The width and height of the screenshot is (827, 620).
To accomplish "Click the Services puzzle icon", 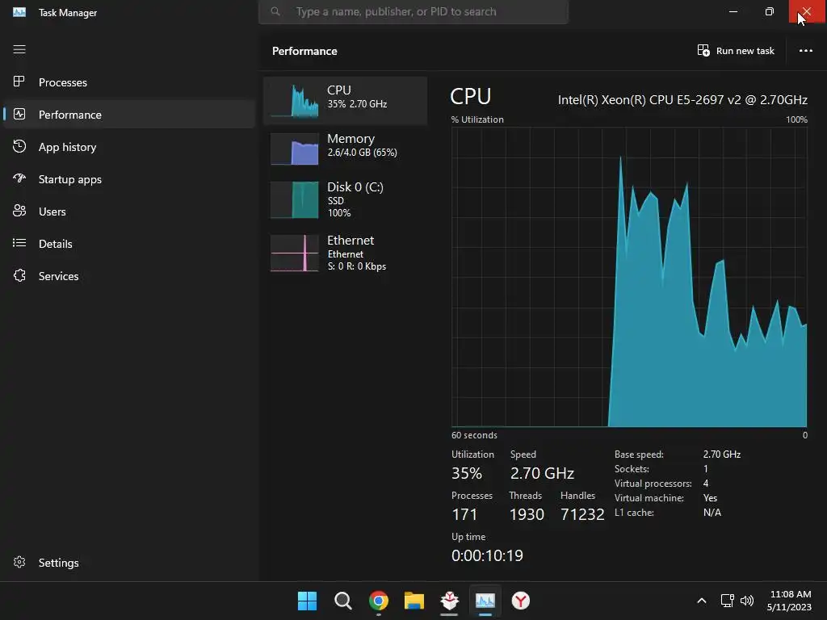I will point(19,275).
